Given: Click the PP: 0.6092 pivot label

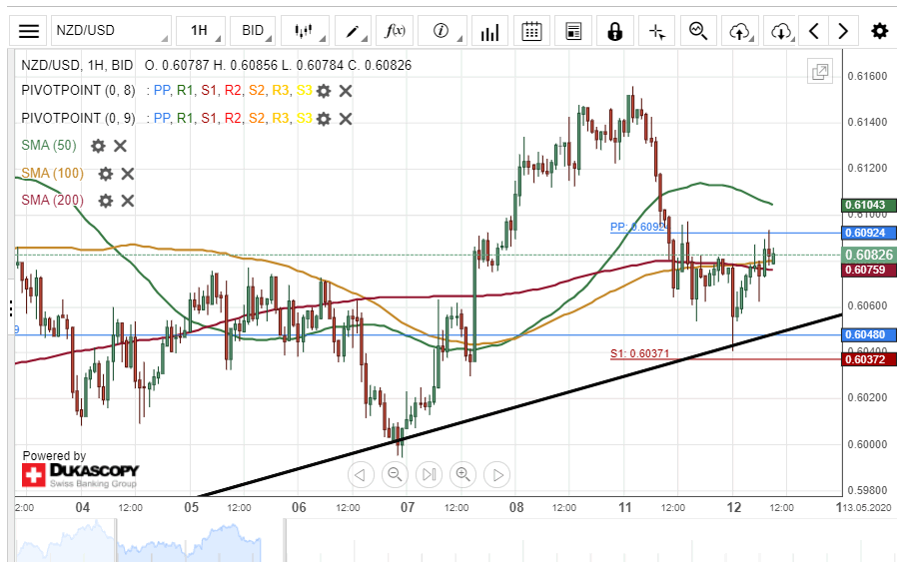Looking at the screenshot, I should pyautogui.click(x=637, y=227).
